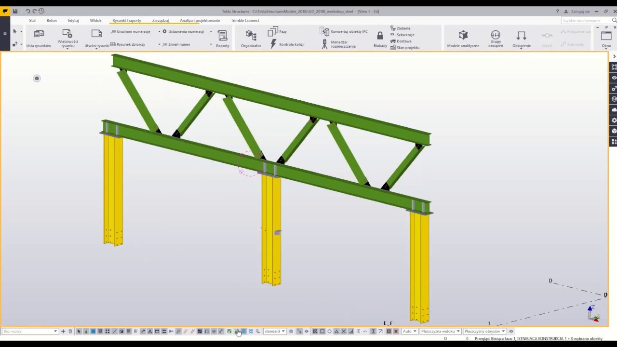Open 'Bez nazwy' work plane dropdown
Screen dimensions: 617x347
[x=30, y=331]
